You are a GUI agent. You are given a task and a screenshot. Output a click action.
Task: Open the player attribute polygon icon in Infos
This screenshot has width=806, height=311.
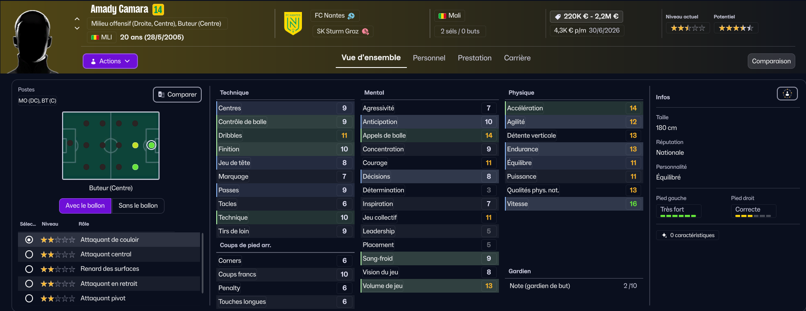tap(787, 94)
